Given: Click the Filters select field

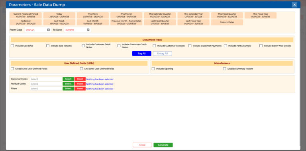Looking at the screenshot, I should click(x=46, y=89).
